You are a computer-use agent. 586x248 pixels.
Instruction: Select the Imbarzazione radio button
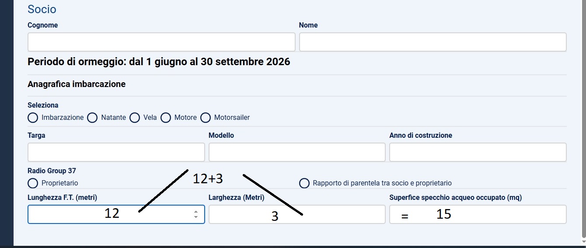(33, 118)
